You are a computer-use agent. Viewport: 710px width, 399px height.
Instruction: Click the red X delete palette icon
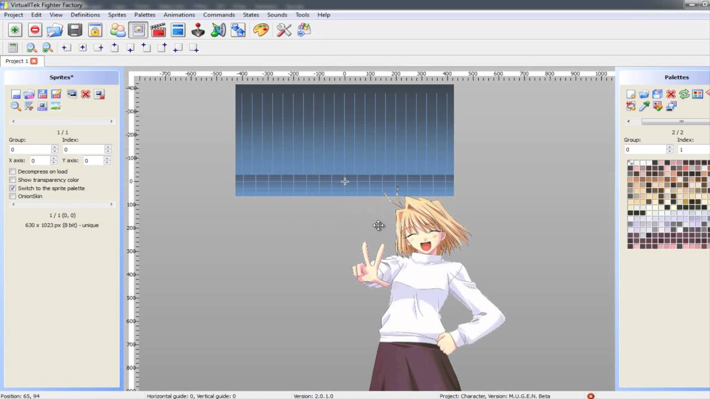click(x=671, y=94)
